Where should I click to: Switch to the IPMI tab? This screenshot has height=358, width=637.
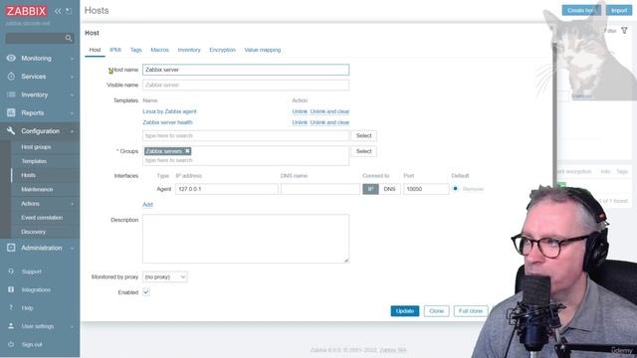(x=115, y=50)
